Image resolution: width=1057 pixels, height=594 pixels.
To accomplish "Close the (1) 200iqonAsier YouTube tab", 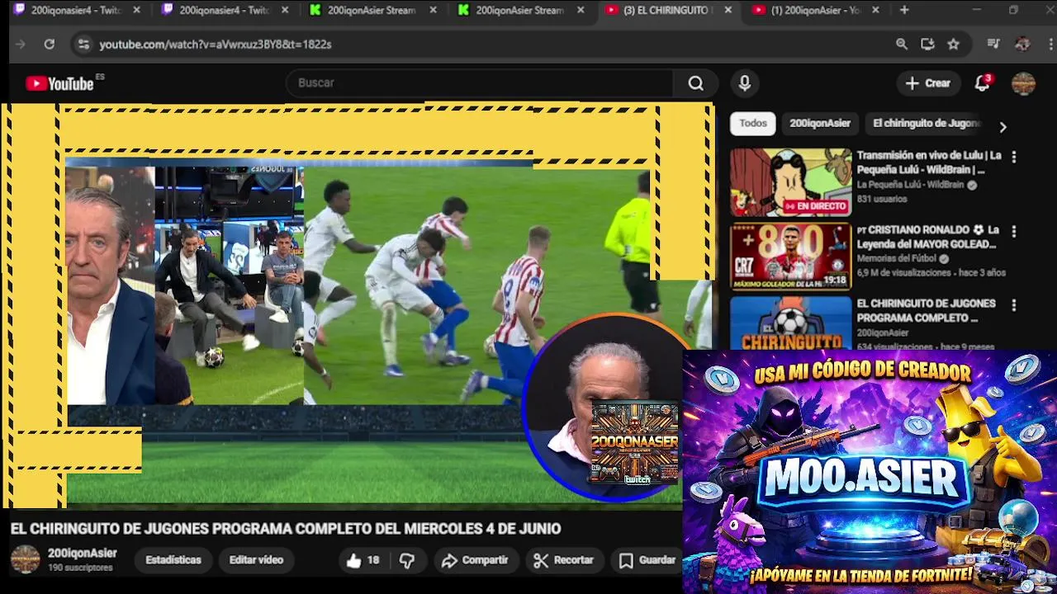I will tap(875, 10).
